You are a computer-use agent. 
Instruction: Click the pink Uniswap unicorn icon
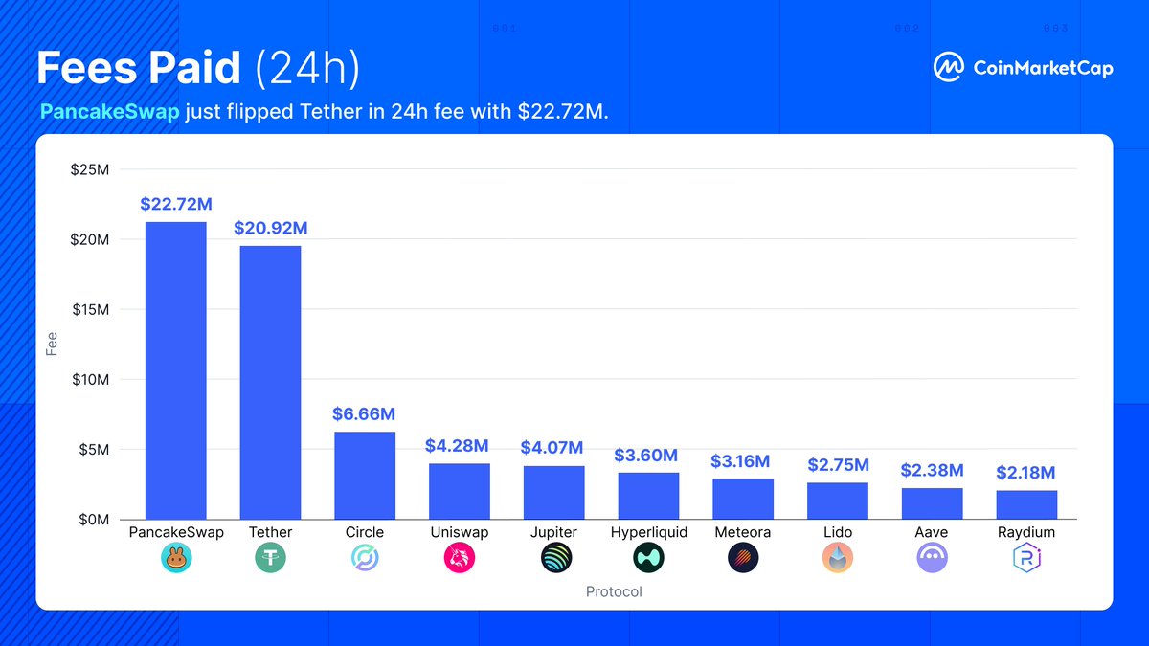[460, 558]
